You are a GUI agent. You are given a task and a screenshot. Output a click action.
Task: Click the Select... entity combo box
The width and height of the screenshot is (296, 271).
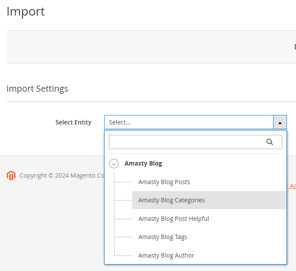(195, 122)
